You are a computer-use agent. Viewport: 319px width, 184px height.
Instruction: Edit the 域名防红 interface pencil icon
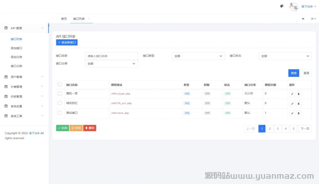tap(292, 104)
